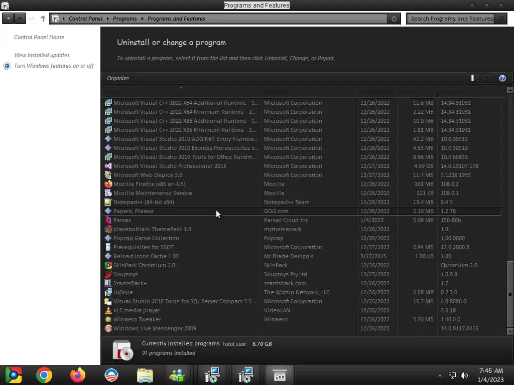Open recent locations dropdown arrow
This screenshot has width=514, height=385.
(32, 19)
